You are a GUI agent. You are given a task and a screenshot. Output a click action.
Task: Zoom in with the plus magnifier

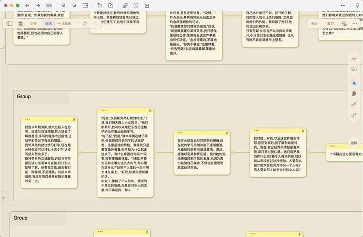click(x=64, y=6)
